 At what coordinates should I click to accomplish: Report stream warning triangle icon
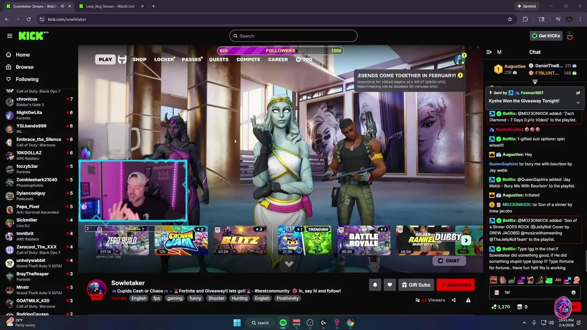tap(468, 300)
